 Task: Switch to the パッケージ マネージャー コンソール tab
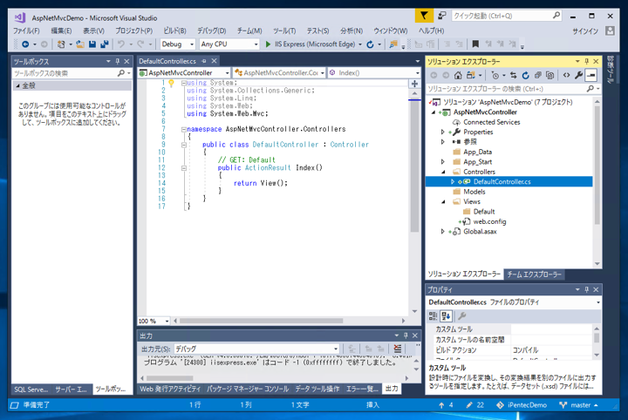[248, 389]
